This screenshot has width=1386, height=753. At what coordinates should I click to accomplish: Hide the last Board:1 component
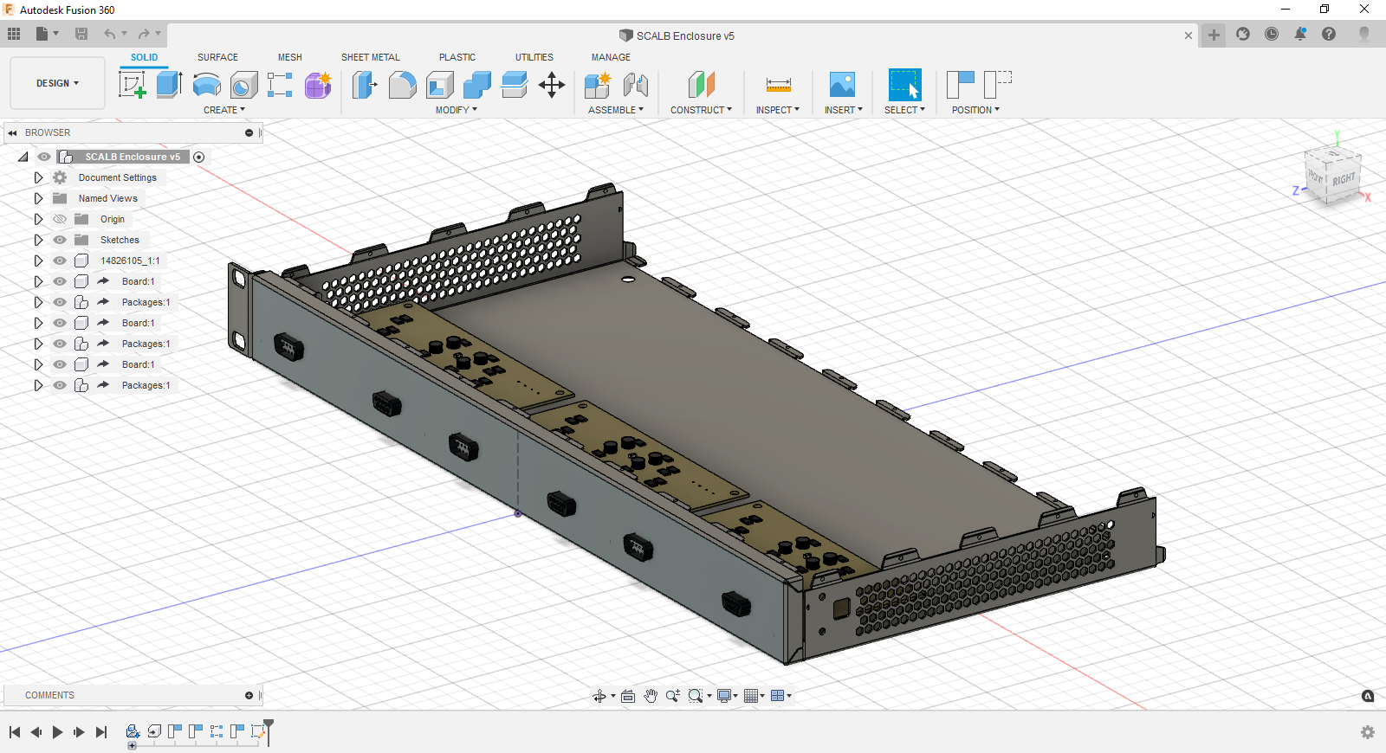pyautogui.click(x=60, y=364)
